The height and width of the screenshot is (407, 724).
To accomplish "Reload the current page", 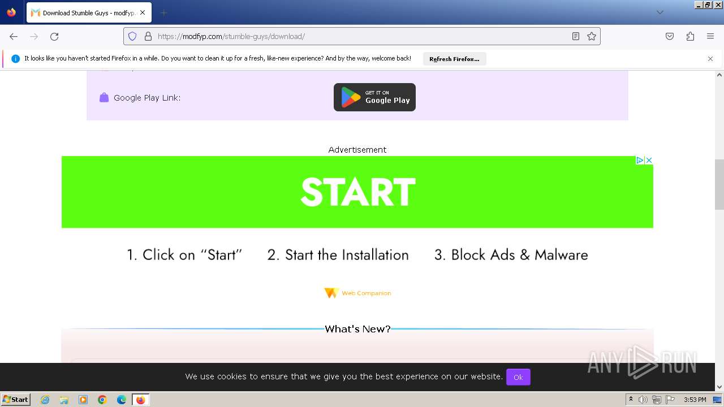I will [x=54, y=36].
